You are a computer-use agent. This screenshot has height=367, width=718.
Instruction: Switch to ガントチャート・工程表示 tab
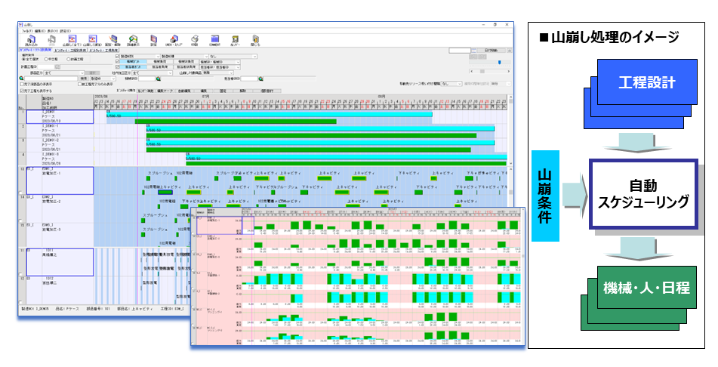pos(103,51)
